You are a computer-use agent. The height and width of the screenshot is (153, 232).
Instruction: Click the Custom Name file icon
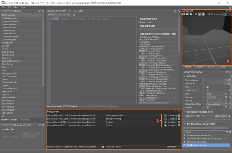(x=229, y=80)
